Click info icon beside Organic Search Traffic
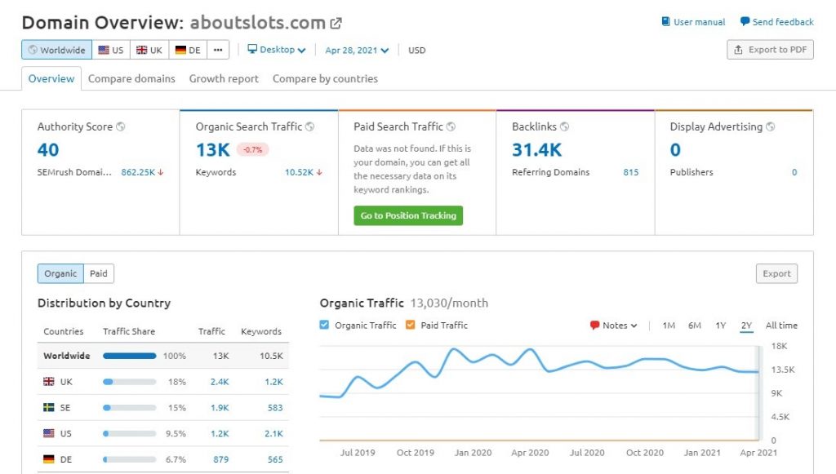Viewport: 836px width, 474px height. coord(310,127)
